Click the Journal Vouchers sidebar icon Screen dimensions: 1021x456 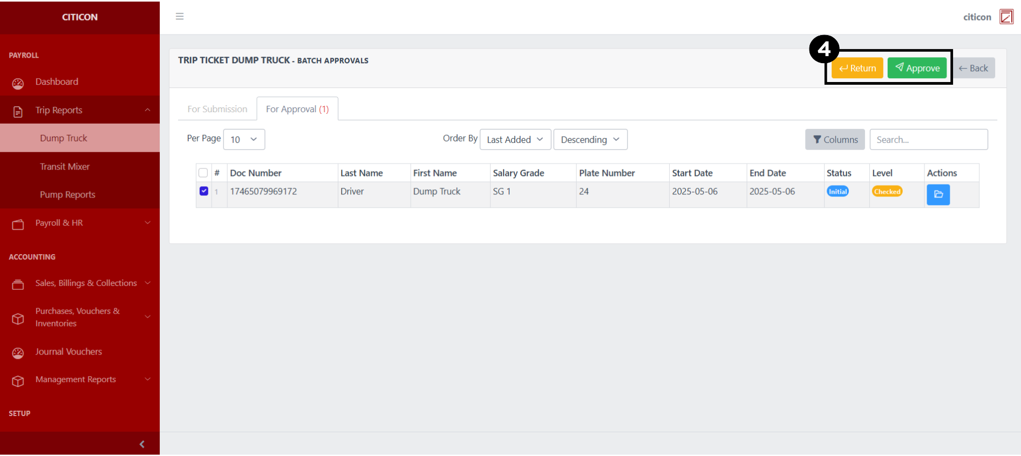click(18, 353)
